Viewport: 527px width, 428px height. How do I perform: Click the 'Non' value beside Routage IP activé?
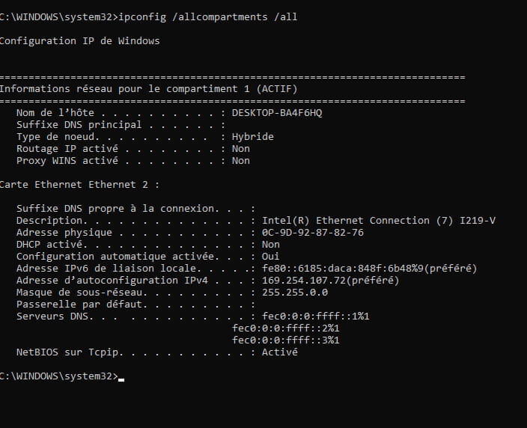pyautogui.click(x=240, y=148)
